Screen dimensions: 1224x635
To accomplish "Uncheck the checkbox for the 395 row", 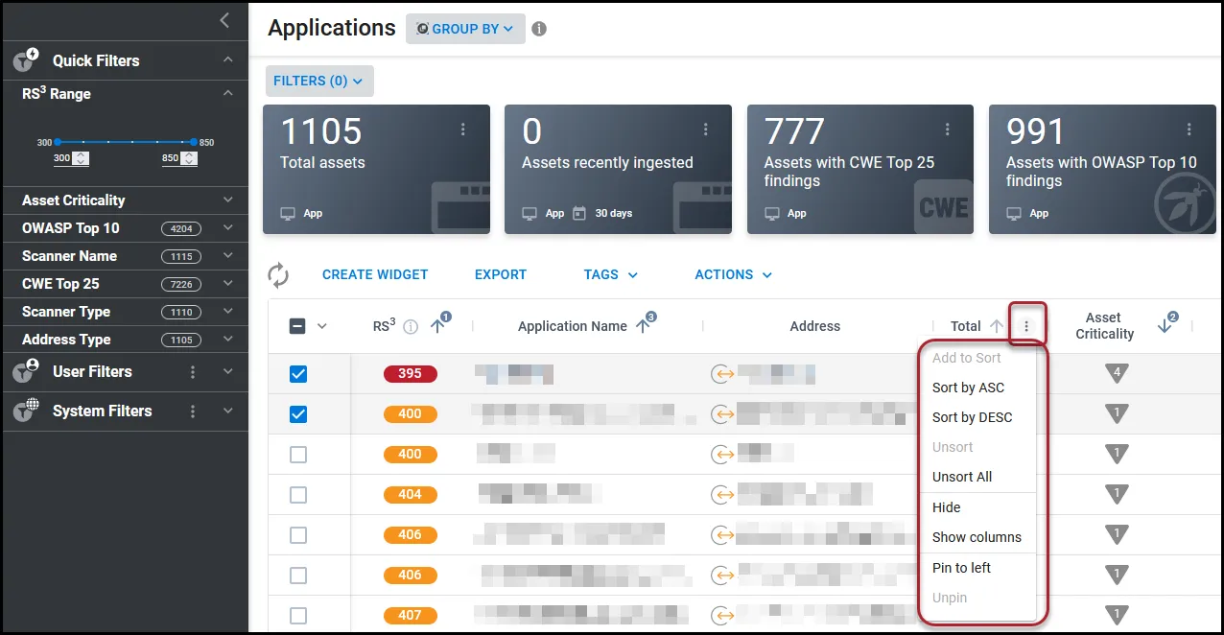I will tap(298, 374).
